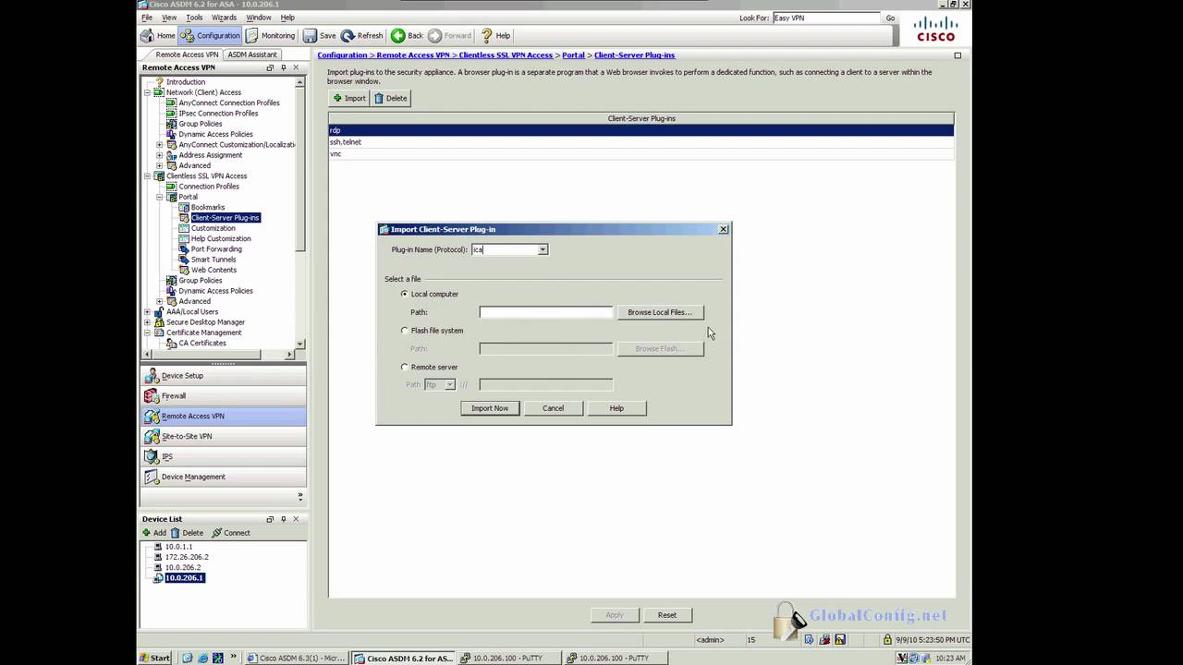Select Port Forwarding in the tree

[x=216, y=249]
